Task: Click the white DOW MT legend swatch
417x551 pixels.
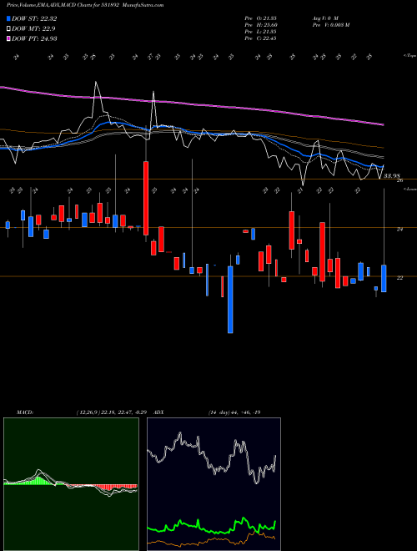Action: pos(8,28)
